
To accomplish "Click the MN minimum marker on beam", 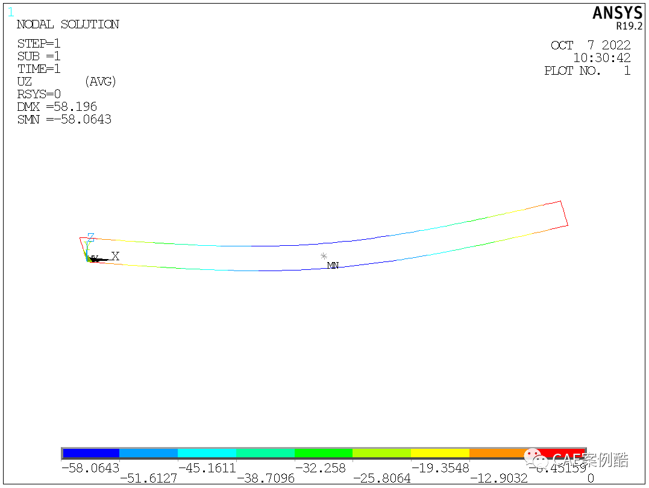I will click(333, 265).
